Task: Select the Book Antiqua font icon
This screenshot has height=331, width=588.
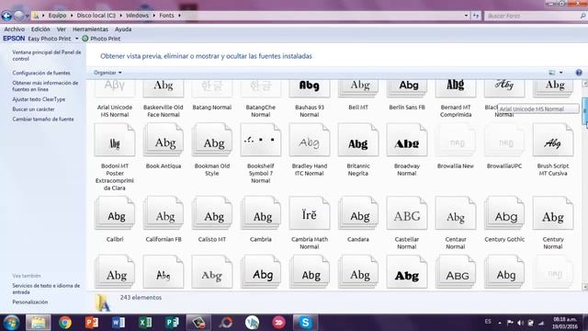Action: pos(164,140)
